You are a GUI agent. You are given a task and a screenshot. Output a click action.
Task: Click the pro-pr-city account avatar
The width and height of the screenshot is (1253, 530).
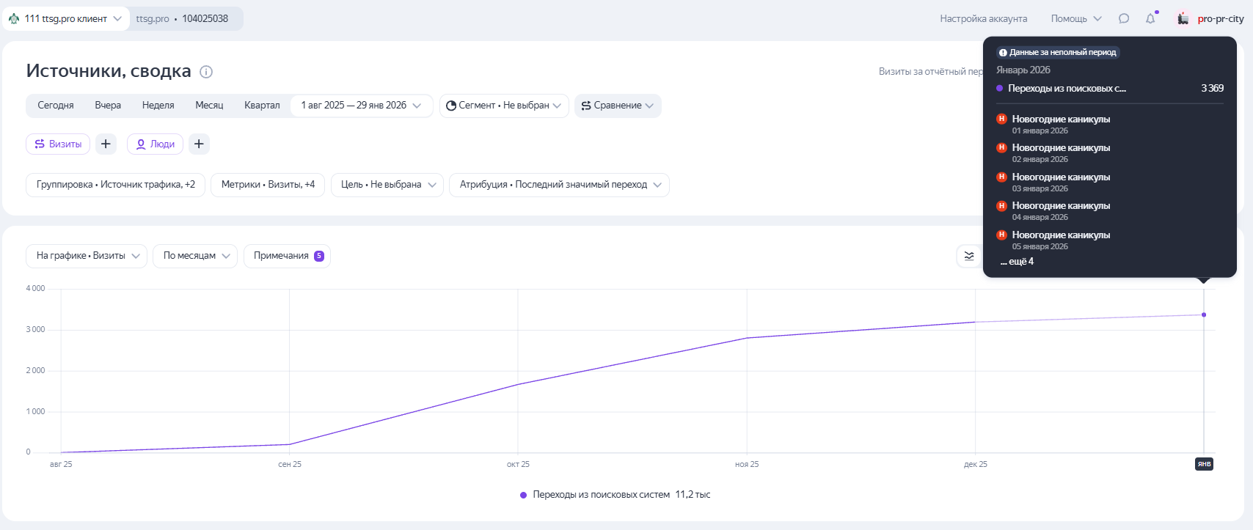pos(1183,19)
